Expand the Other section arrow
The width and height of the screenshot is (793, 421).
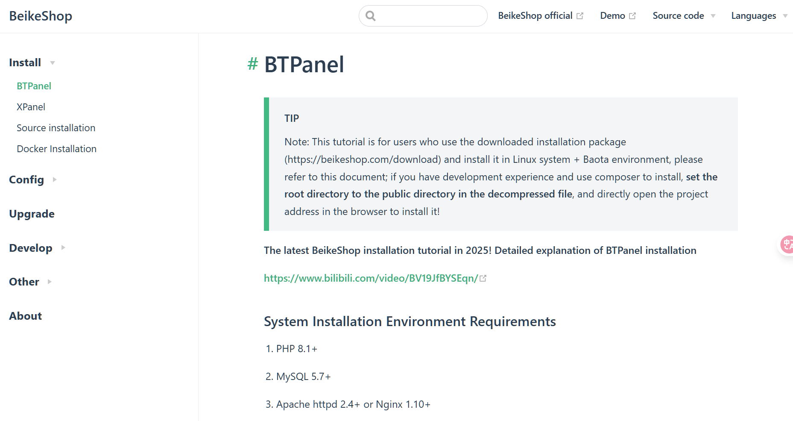50,282
